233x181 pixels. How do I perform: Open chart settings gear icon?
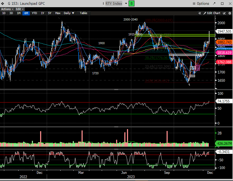pos(230,13)
